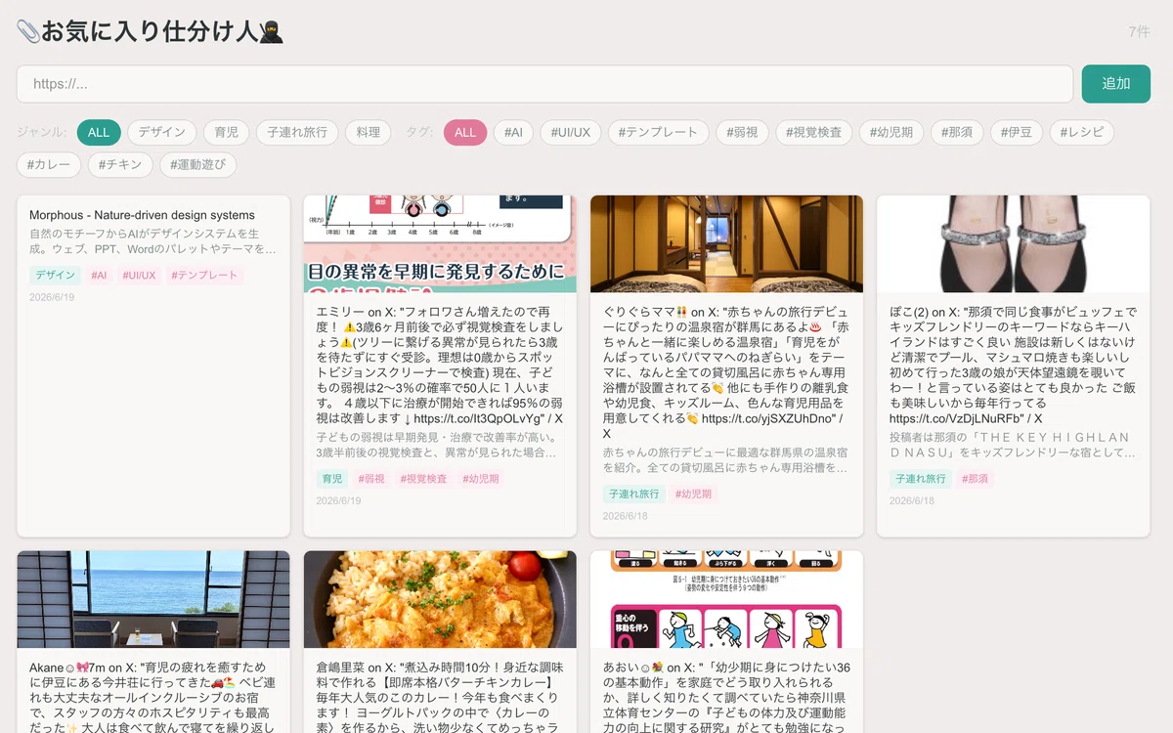Click the 7件 item count
This screenshot has height=733, width=1173.
pyautogui.click(x=1139, y=32)
